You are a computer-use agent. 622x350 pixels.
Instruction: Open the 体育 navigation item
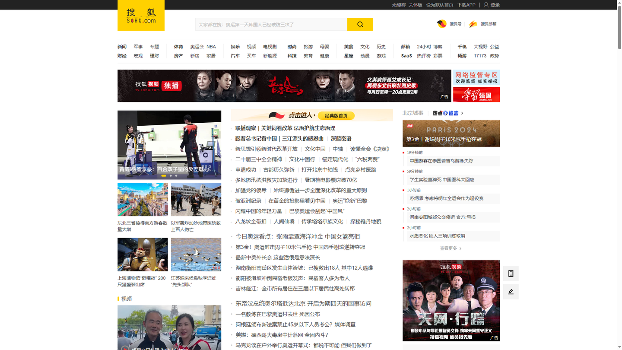178,47
